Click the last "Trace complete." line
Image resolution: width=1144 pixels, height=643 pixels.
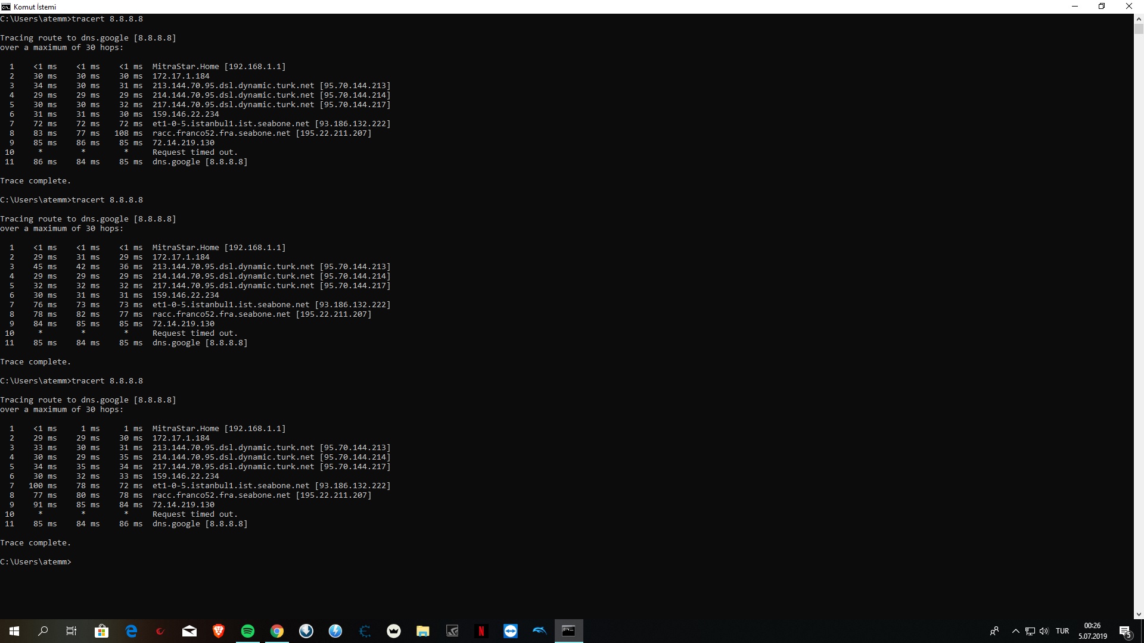pos(36,543)
